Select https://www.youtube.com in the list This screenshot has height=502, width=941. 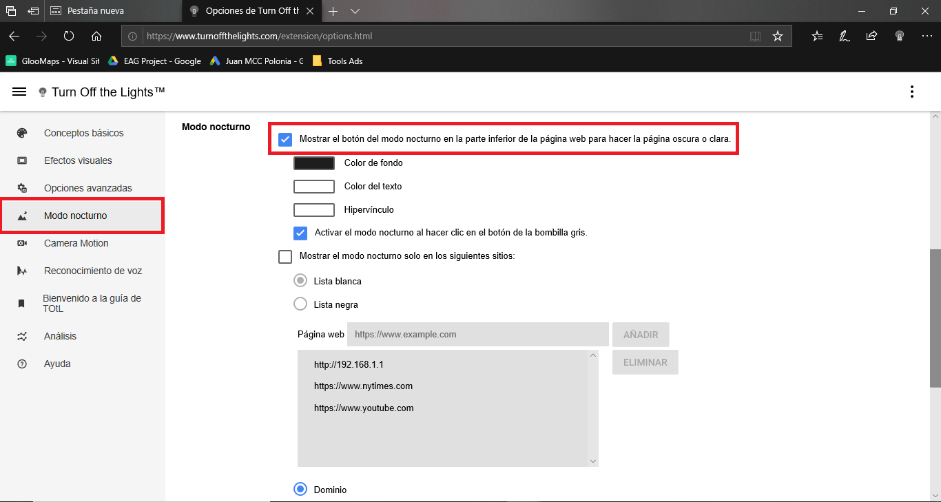[x=364, y=408]
